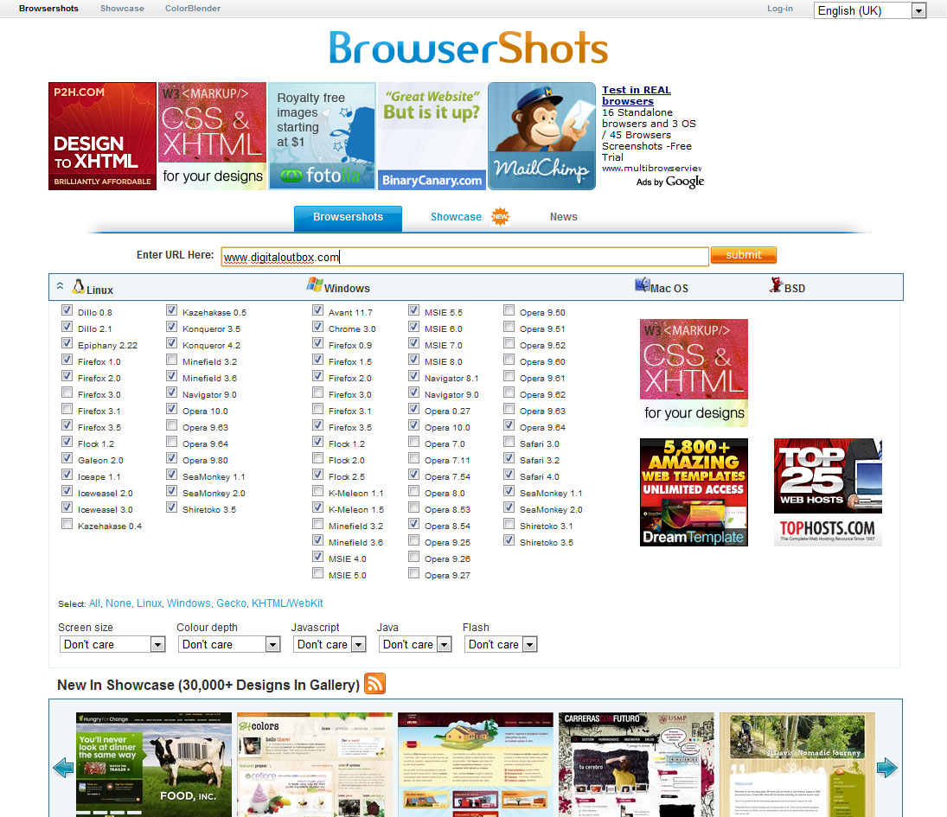Switch to the News tab
The width and height of the screenshot is (947, 817).
coord(563,217)
